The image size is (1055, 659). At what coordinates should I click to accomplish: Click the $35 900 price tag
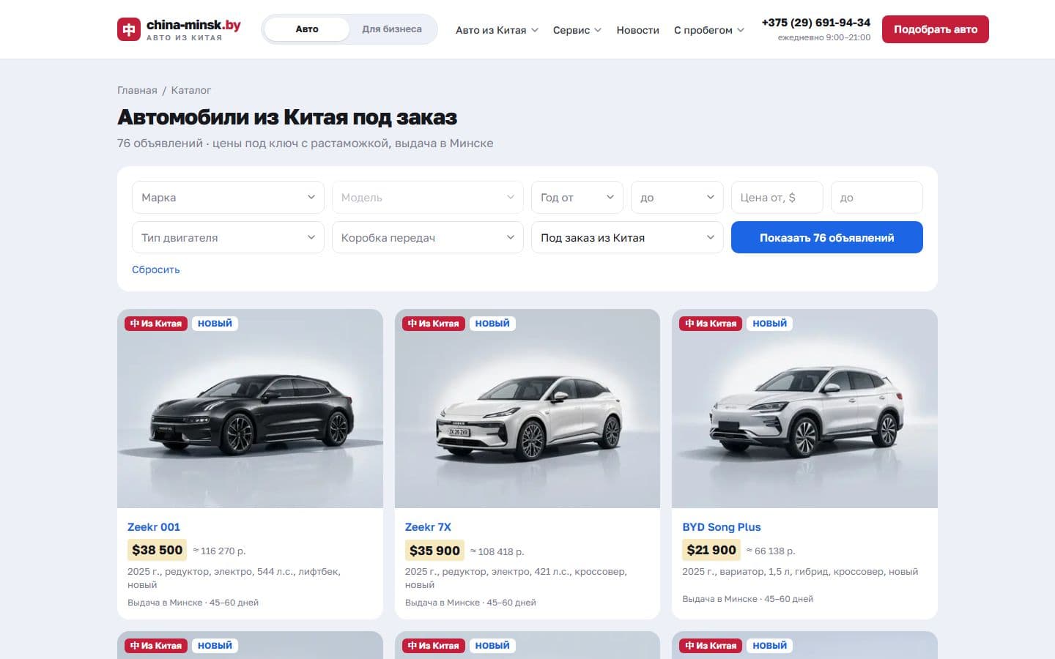[x=434, y=550]
